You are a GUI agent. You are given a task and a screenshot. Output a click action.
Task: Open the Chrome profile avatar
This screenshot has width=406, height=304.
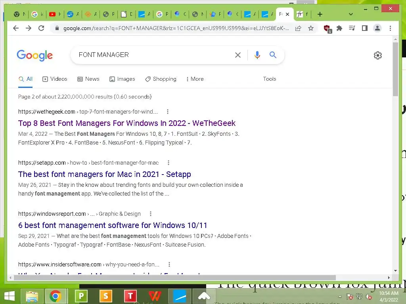(x=377, y=28)
